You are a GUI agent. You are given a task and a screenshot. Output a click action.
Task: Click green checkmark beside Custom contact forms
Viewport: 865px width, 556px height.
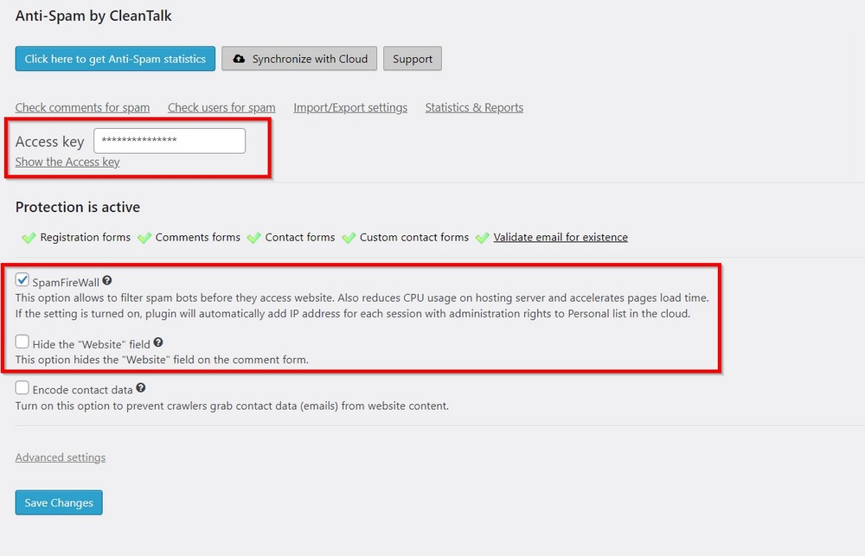pos(349,238)
